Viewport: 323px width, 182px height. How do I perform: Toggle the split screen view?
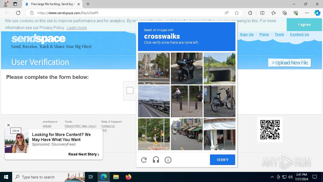click(262, 13)
